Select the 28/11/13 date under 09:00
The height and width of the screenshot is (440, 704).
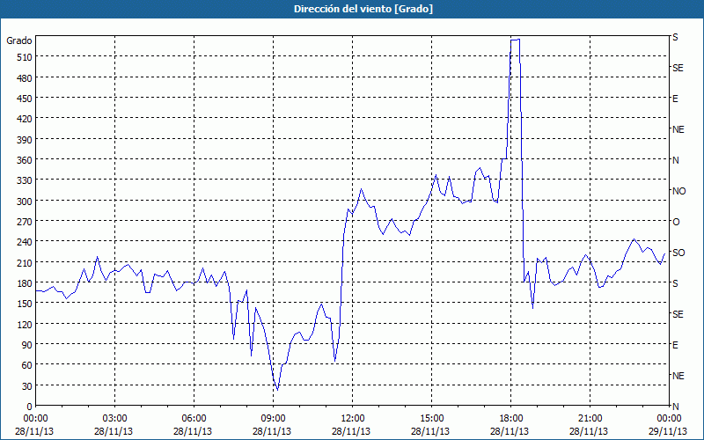click(x=272, y=431)
